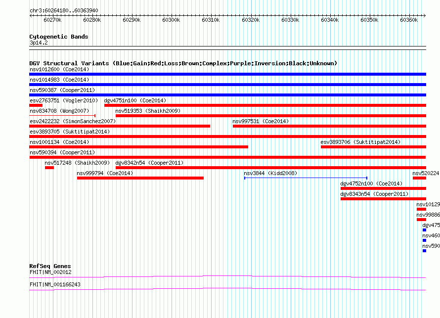This screenshot has width=440, height=318.
Task: Click the 60340k ruler label
Action: click(x=330, y=20)
